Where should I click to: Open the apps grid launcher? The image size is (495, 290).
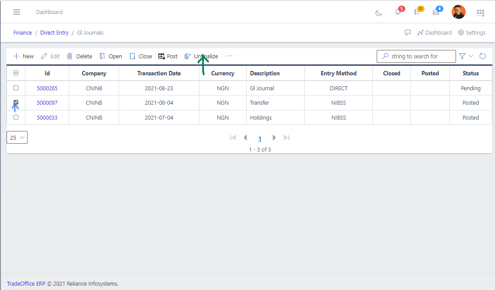coord(480,13)
